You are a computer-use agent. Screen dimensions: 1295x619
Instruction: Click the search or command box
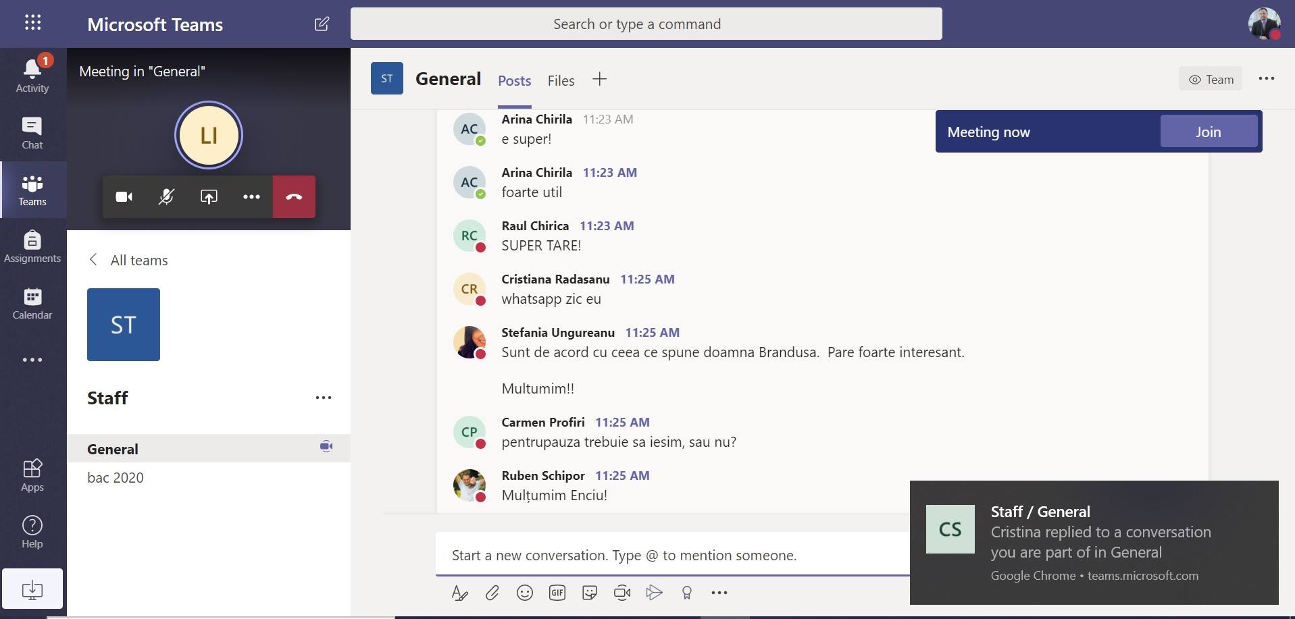pyautogui.click(x=646, y=24)
